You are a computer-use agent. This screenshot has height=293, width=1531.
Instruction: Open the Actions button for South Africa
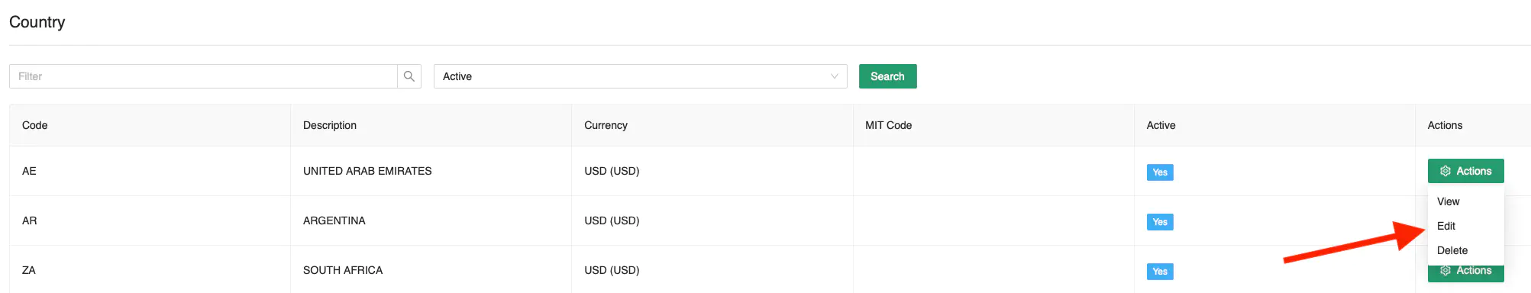[x=1465, y=273]
